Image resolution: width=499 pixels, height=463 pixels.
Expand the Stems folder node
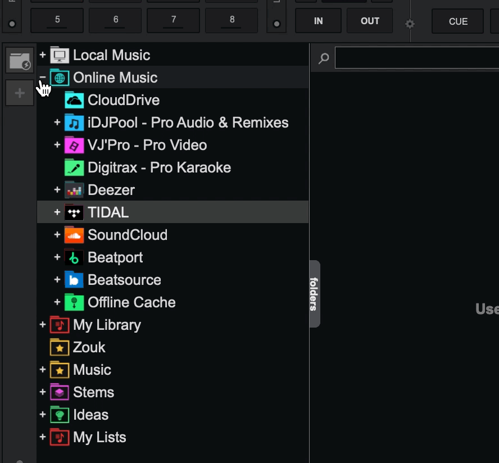tap(43, 392)
